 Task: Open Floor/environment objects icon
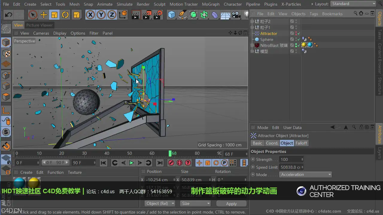[226, 15]
